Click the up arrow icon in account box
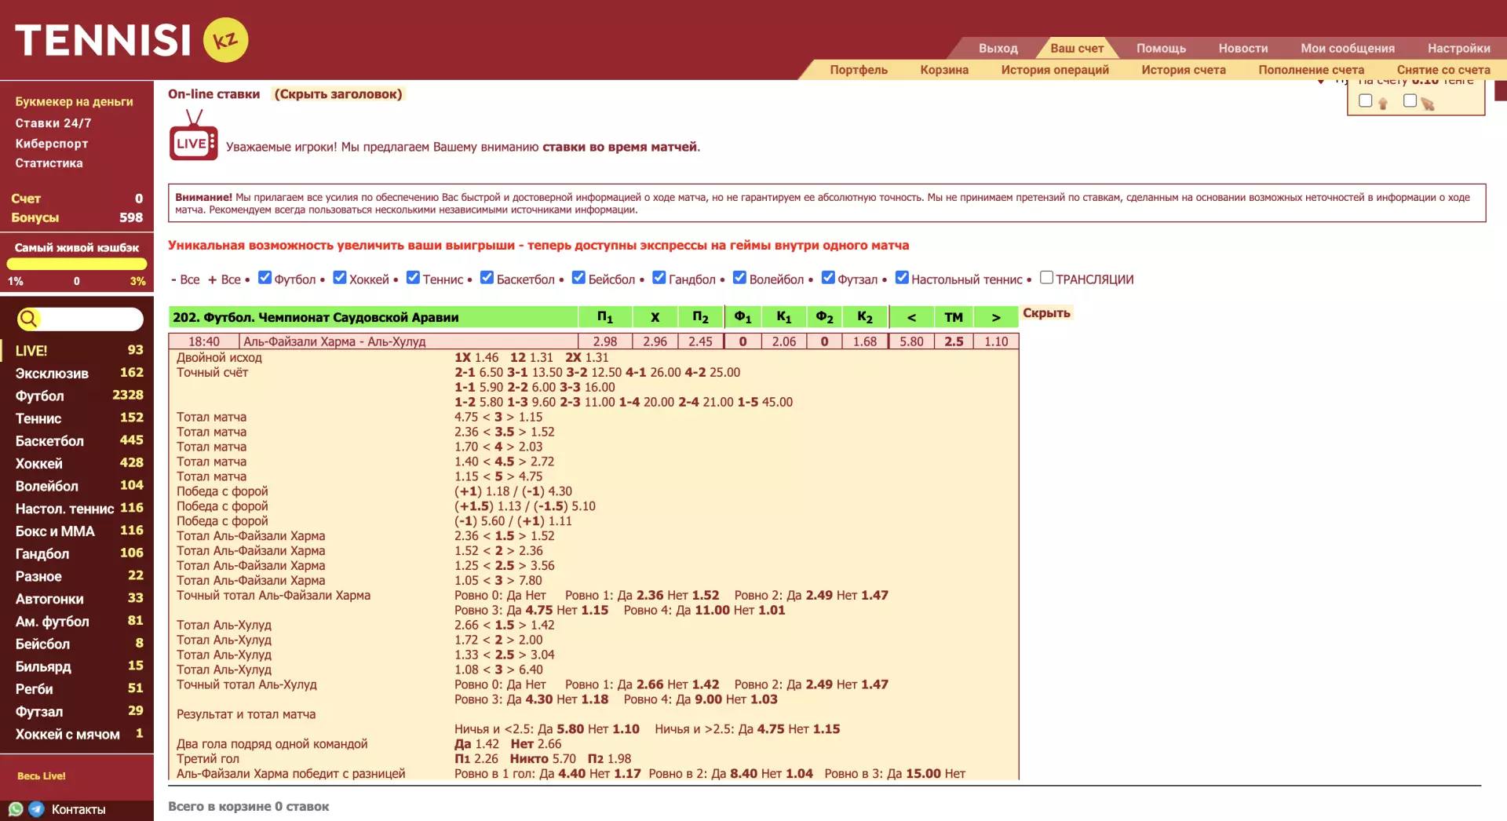 (x=1383, y=104)
